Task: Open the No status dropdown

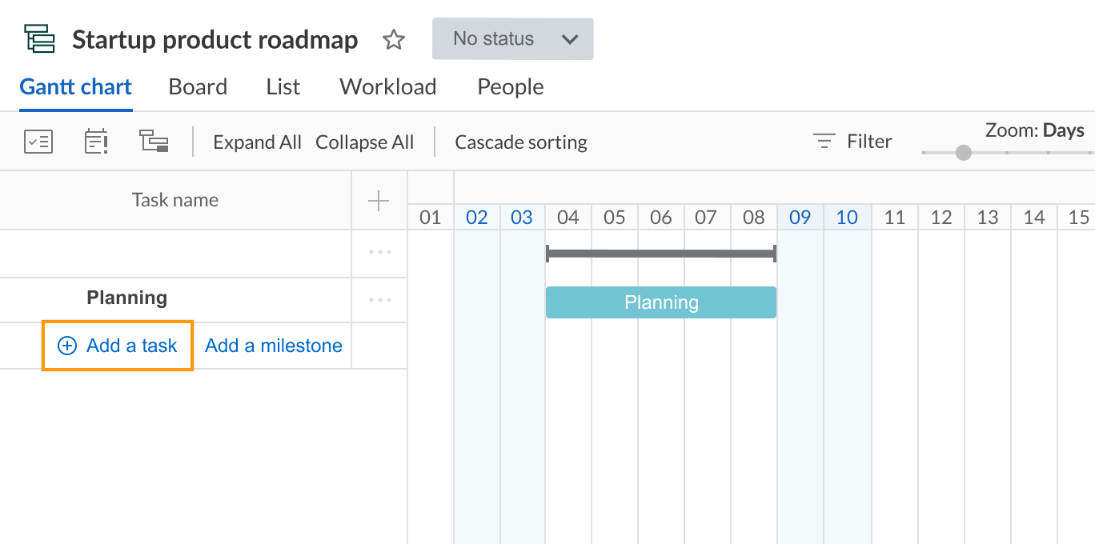Action: [x=512, y=38]
